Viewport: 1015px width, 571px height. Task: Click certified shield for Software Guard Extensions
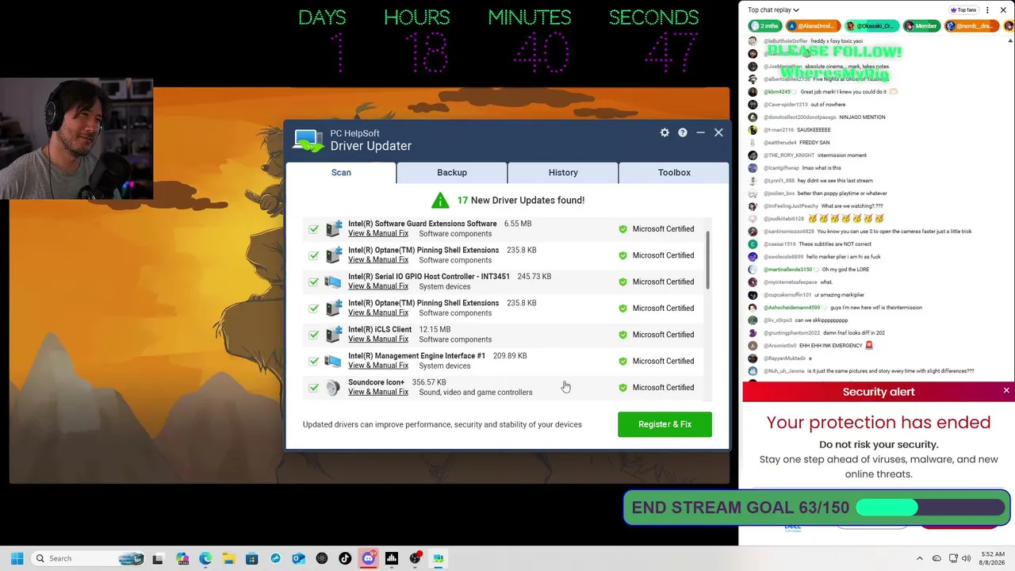[x=622, y=229]
